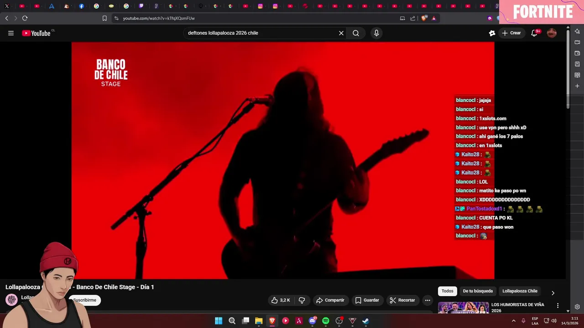Click the Recortar clip button

tap(402, 300)
